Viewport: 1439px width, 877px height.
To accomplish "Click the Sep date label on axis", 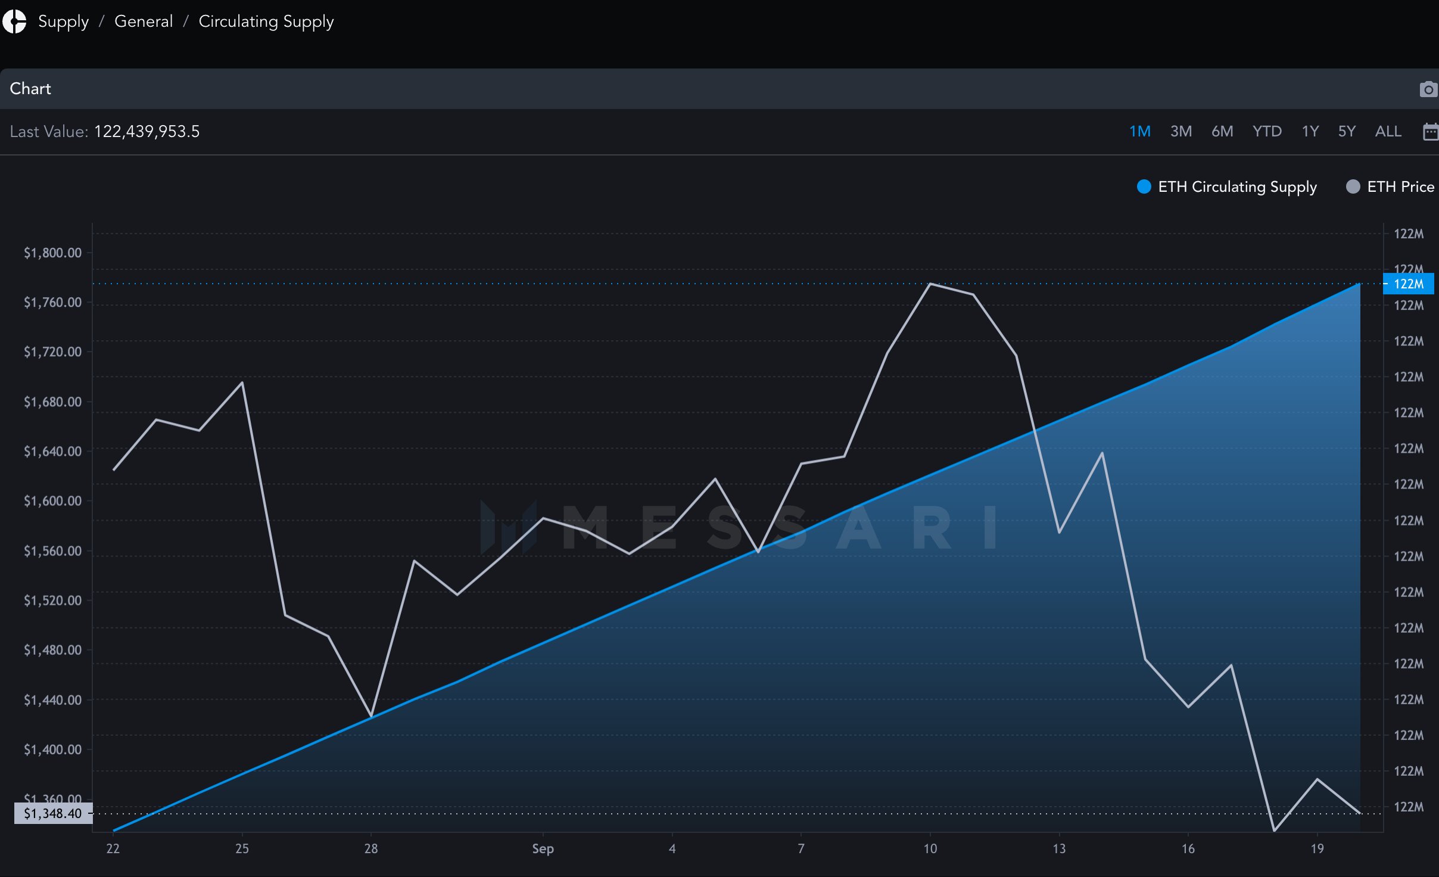I will tap(543, 848).
